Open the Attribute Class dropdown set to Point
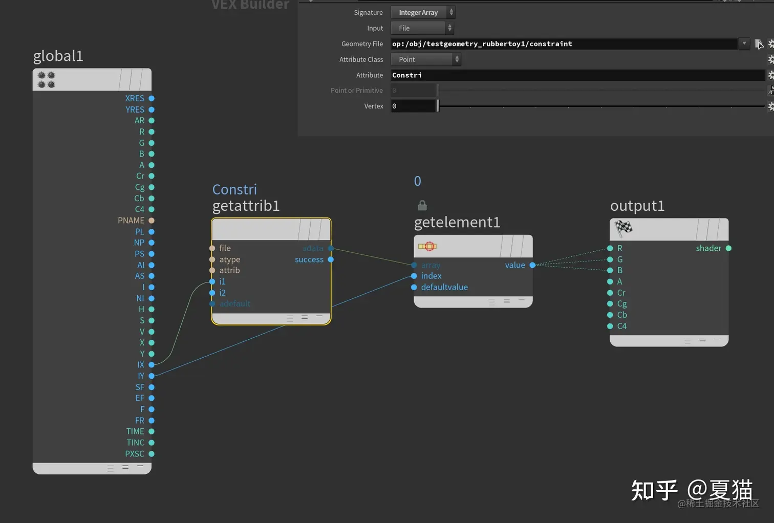This screenshot has height=523, width=774. [426, 59]
